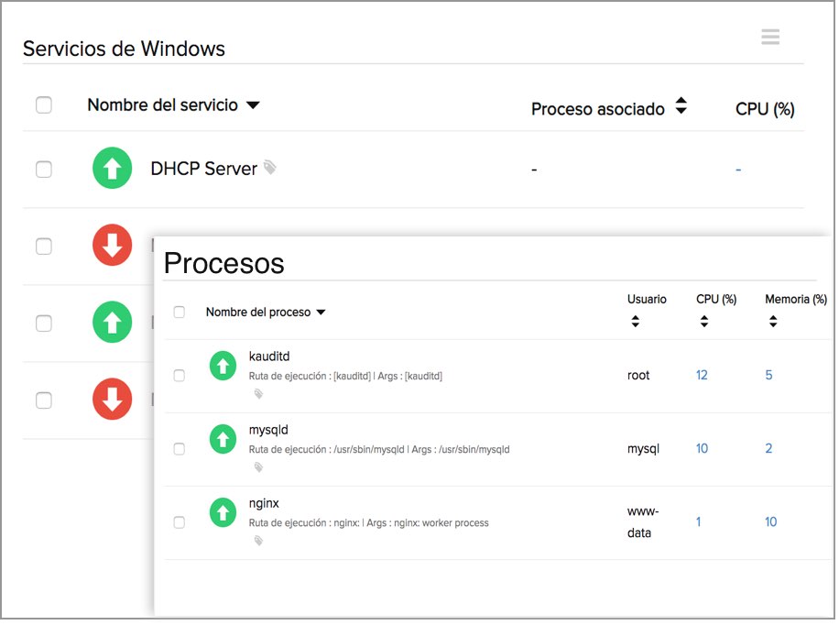This screenshot has width=839, height=625.
Task: Select the checkbox next to the nginx process
Action: [180, 521]
